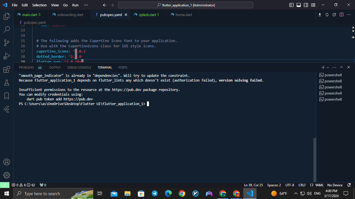This screenshot has height=199, width=355.
Task: Switch to the onboarding.dart tab
Action: pos(70,15)
